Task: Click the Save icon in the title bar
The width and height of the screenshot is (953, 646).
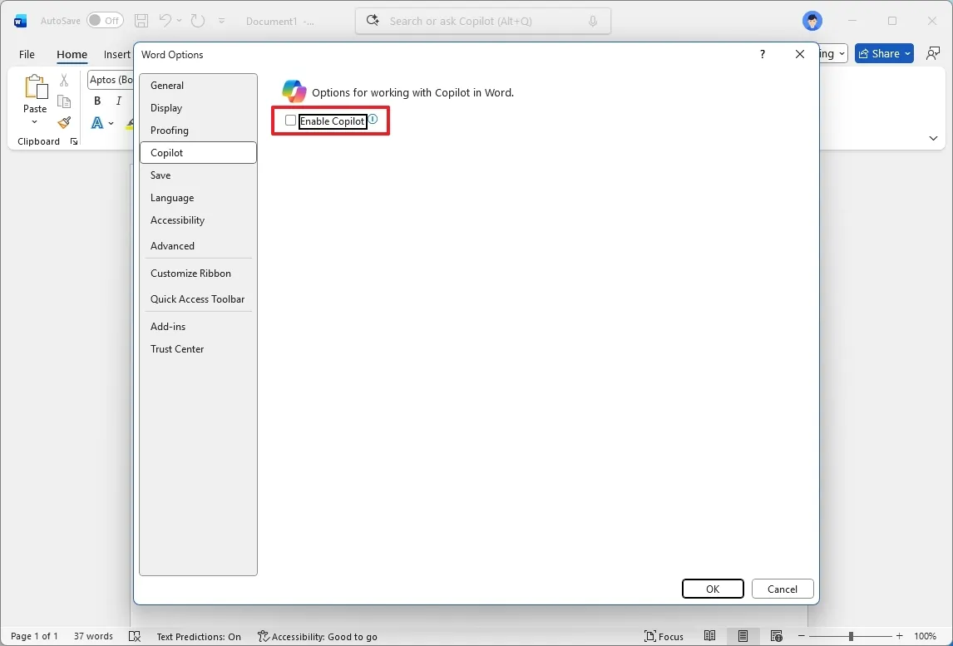Action: (x=141, y=20)
